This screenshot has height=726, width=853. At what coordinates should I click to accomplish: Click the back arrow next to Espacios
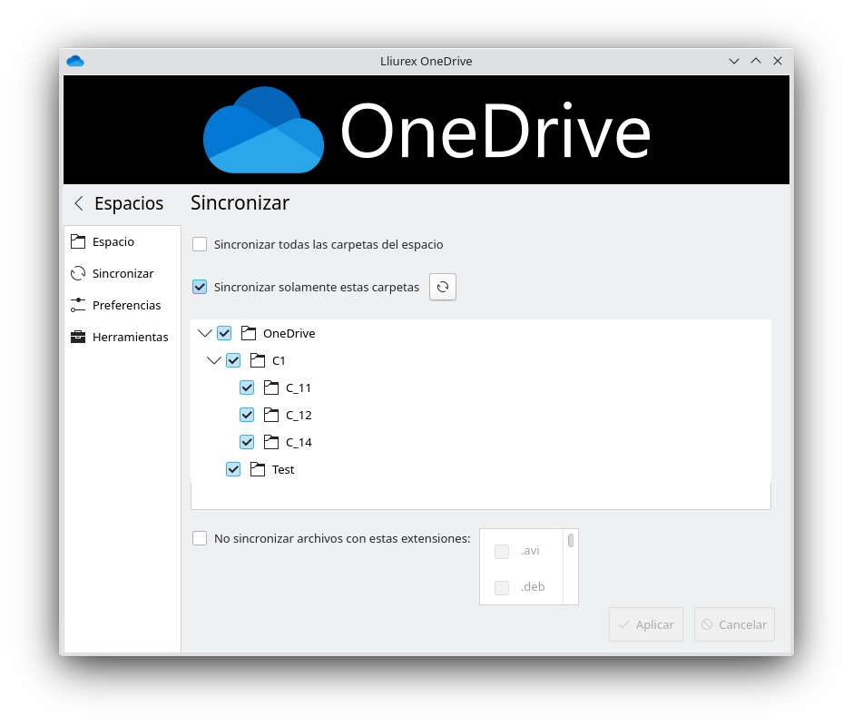[x=79, y=203]
